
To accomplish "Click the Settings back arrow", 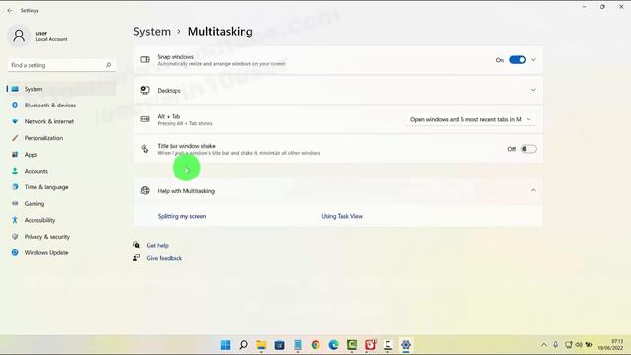I will point(10,11).
